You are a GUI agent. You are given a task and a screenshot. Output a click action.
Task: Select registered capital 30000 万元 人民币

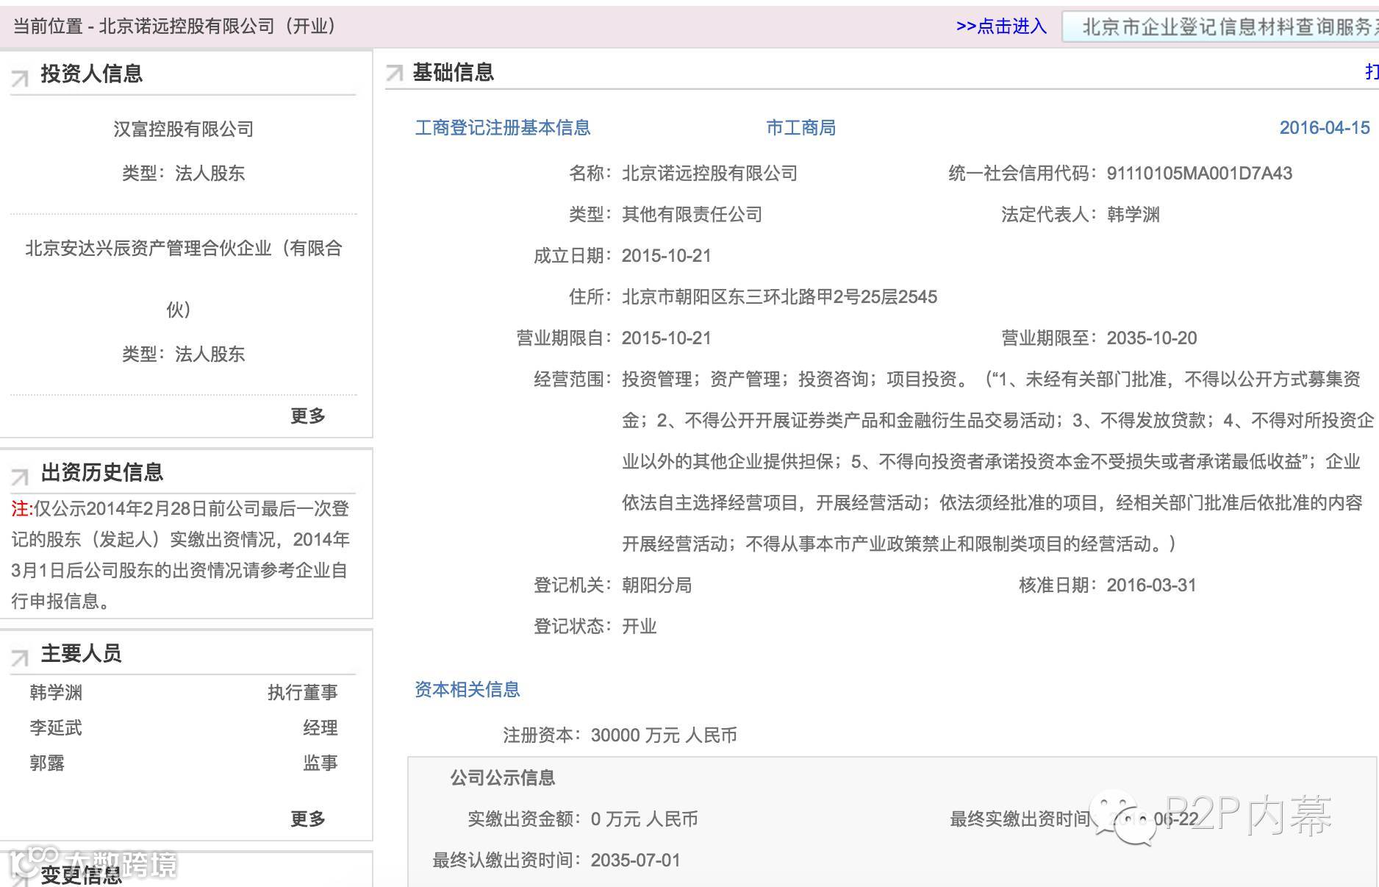(664, 735)
